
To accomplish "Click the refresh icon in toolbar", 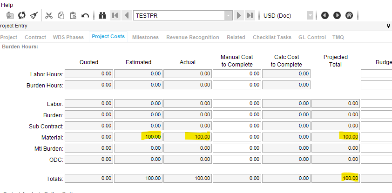I will click(x=22, y=15).
